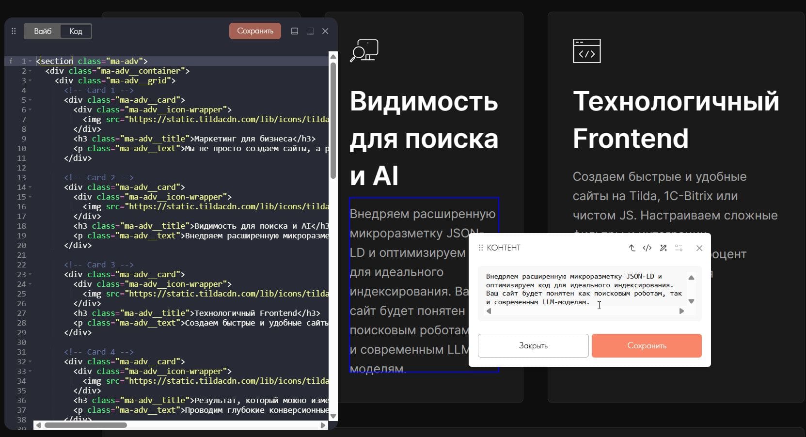Click the magic wand edit icon in КОНТЕНТ popup
806x437 pixels.
pos(663,248)
